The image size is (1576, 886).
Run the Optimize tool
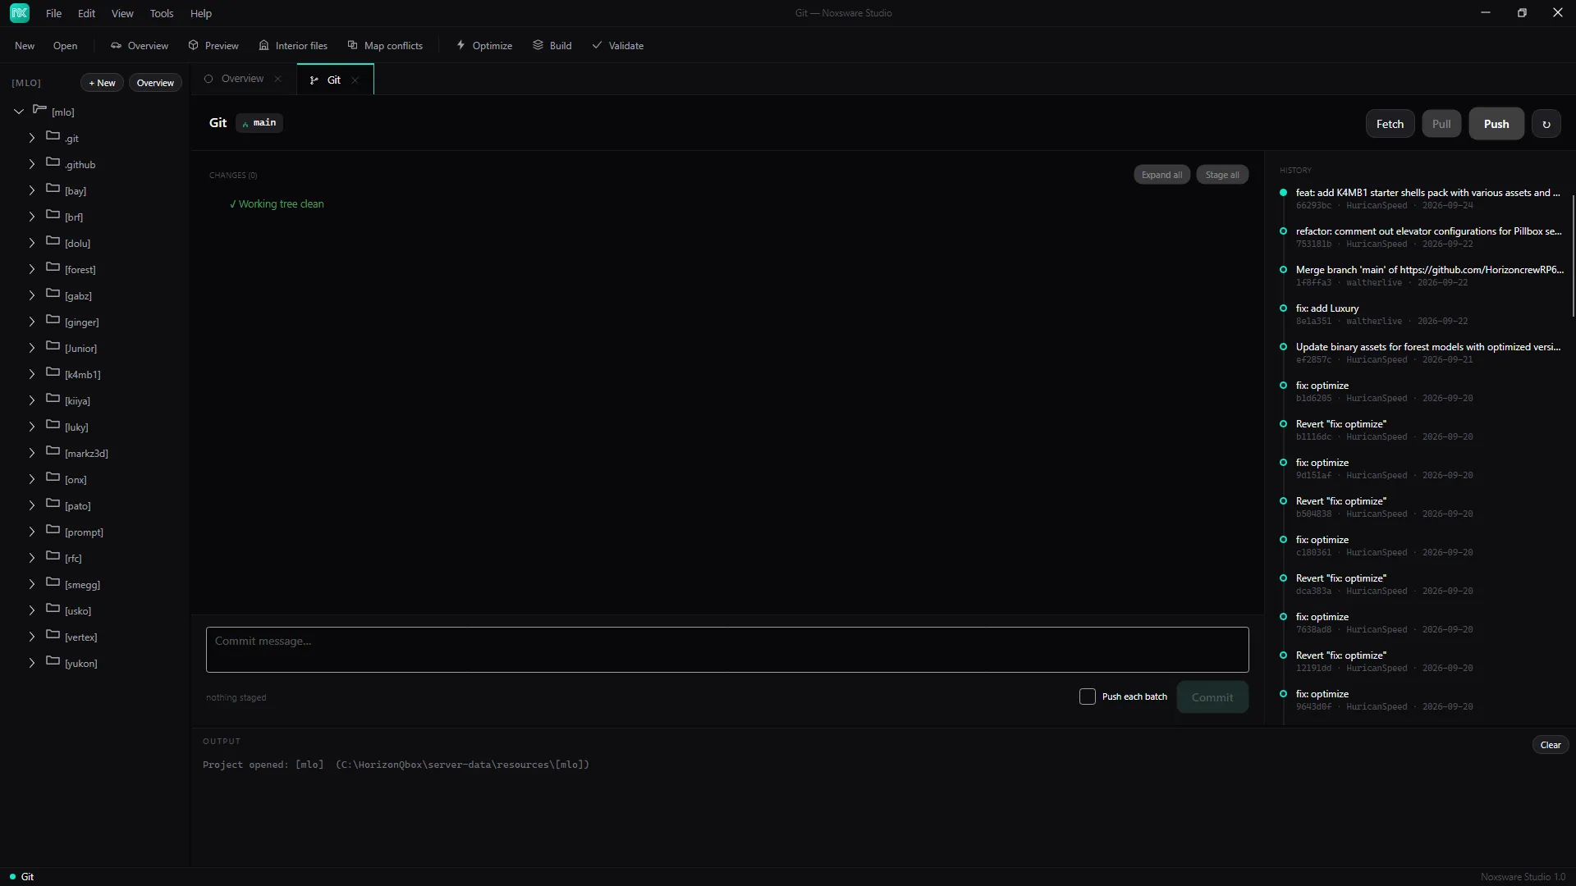(484, 46)
